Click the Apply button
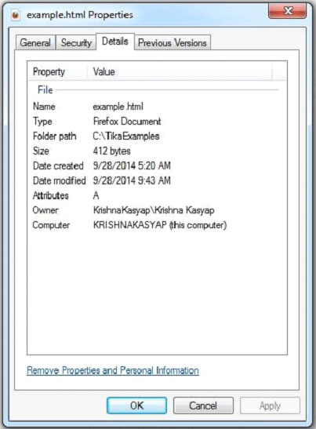 pyautogui.click(x=270, y=405)
